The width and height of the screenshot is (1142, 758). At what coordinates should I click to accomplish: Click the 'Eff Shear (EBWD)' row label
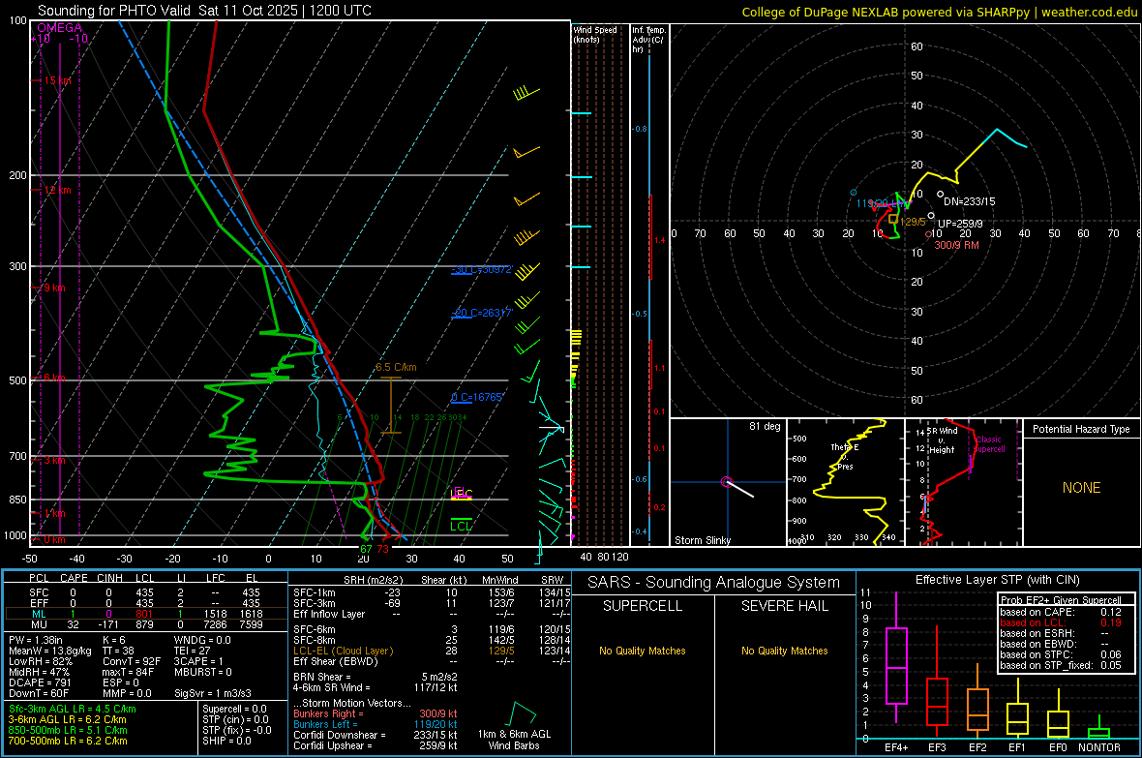tap(336, 662)
